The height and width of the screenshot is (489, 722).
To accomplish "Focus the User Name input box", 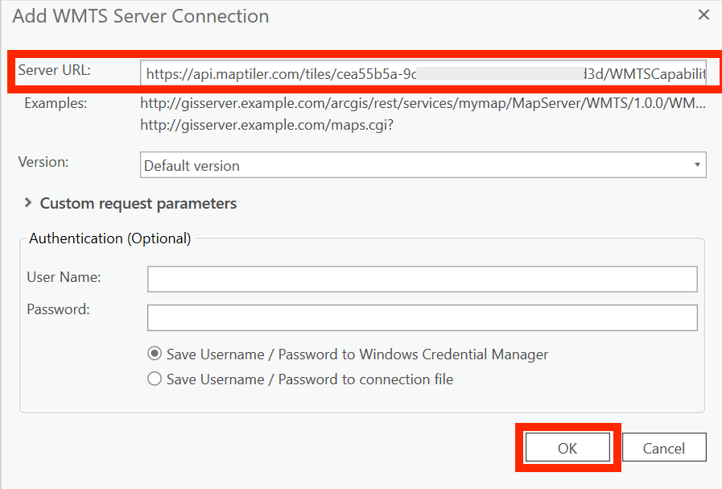I will pos(422,280).
